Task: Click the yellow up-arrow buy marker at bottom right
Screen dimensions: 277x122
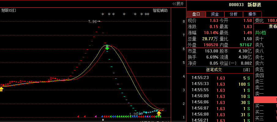Action: 159,113
